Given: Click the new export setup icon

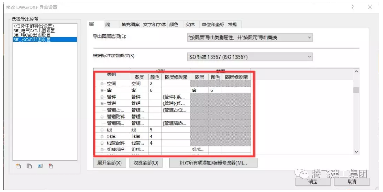Looking at the screenshot, I should click(19, 166).
